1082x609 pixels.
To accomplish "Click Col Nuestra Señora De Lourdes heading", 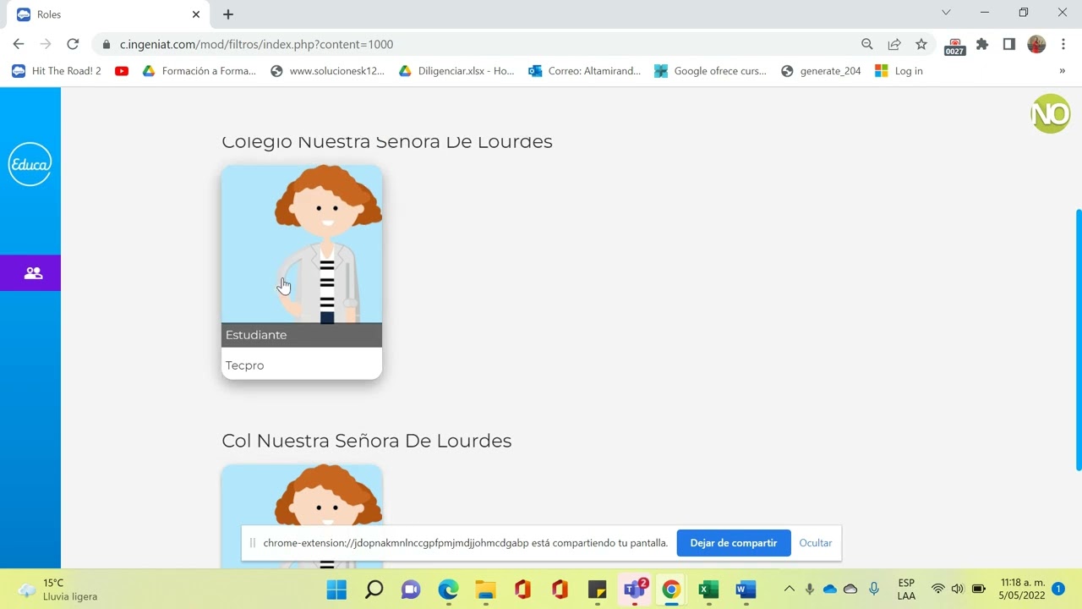I will [367, 441].
